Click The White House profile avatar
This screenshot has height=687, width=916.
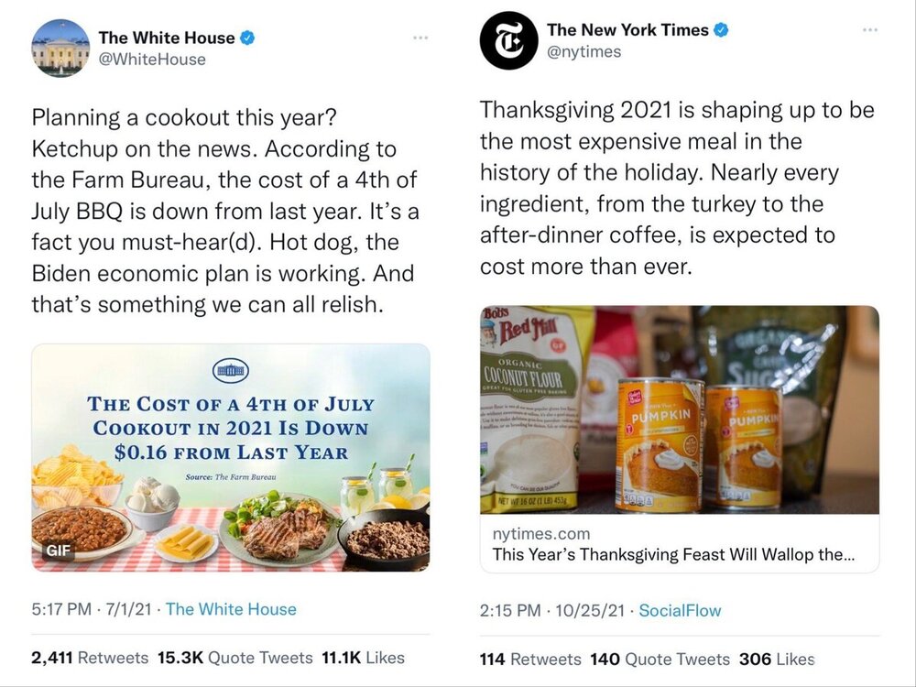pyautogui.click(x=60, y=48)
